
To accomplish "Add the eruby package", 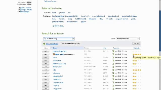I will (x=46, y=57).
